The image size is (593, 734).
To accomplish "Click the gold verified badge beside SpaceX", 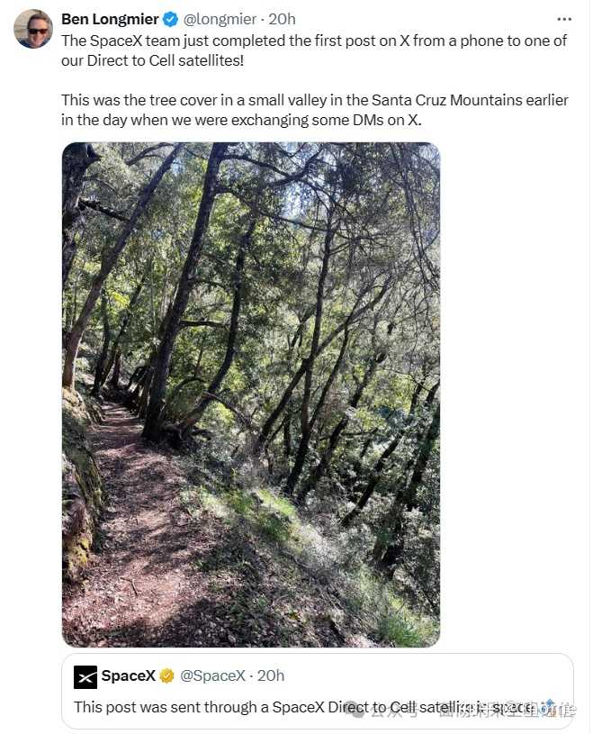I will click(167, 676).
